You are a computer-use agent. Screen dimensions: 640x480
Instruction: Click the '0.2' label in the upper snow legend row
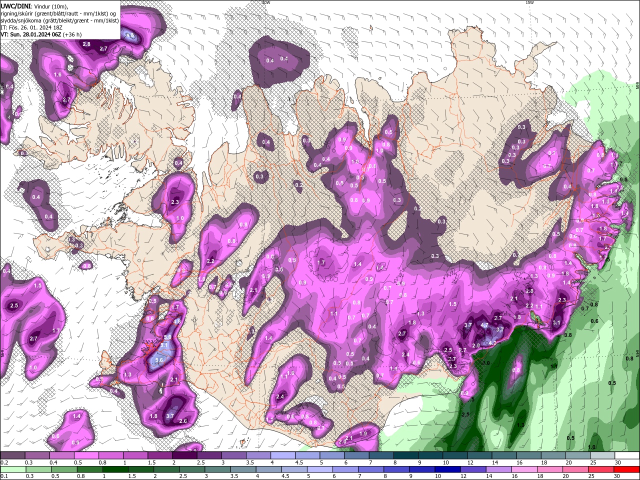point(4,462)
